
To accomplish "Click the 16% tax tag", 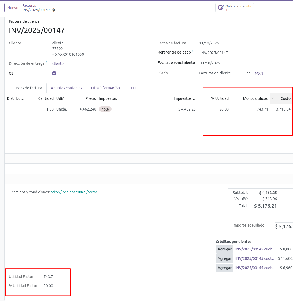I will coord(105,109).
